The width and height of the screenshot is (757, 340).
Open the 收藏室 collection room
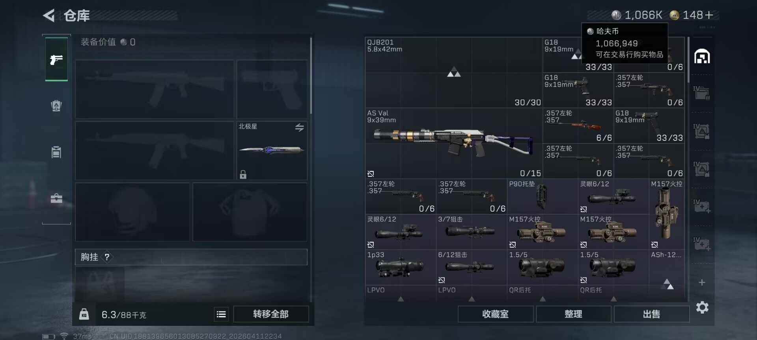click(495, 314)
